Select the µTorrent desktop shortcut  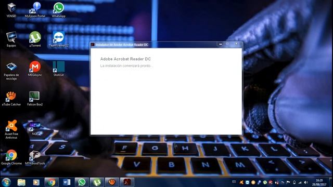pos(35,39)
